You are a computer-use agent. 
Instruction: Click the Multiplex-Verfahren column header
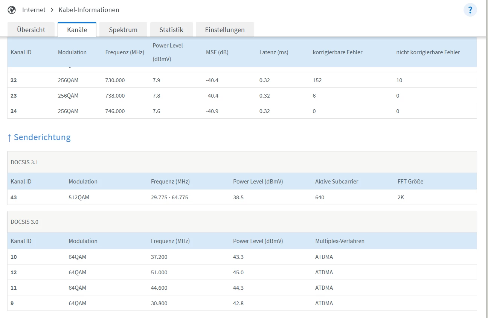(340, 241)
